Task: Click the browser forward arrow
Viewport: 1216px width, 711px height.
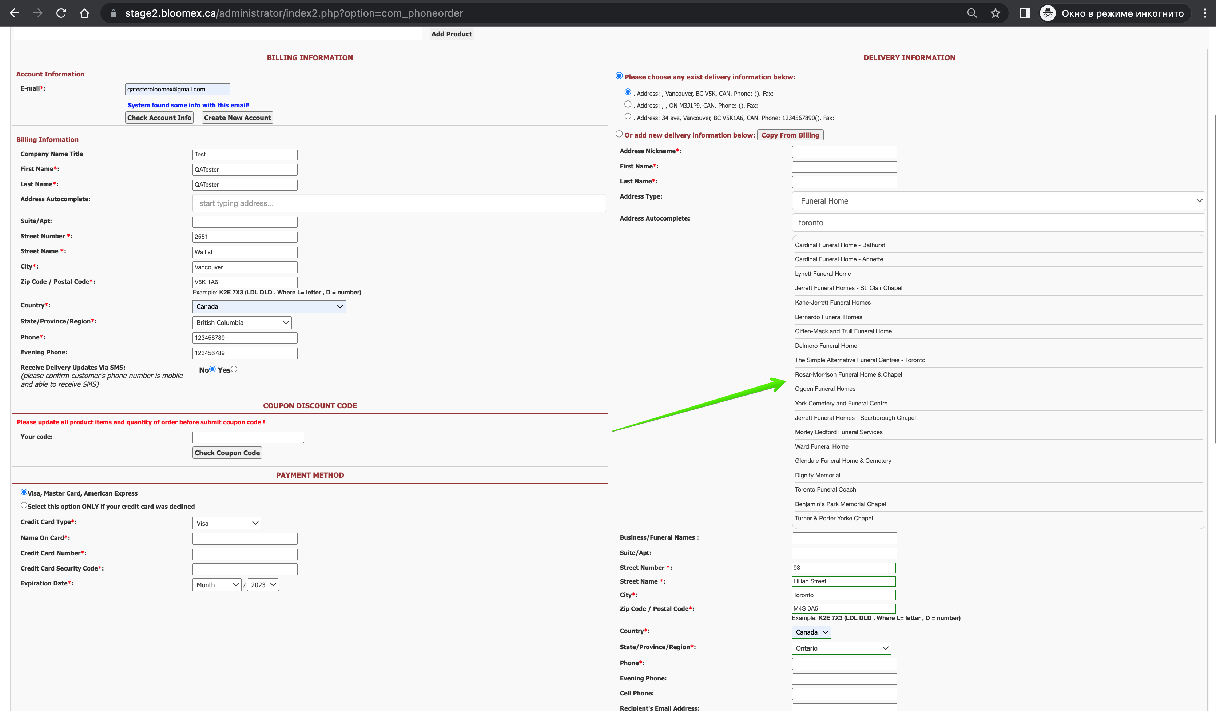Action: pos(37,13)
